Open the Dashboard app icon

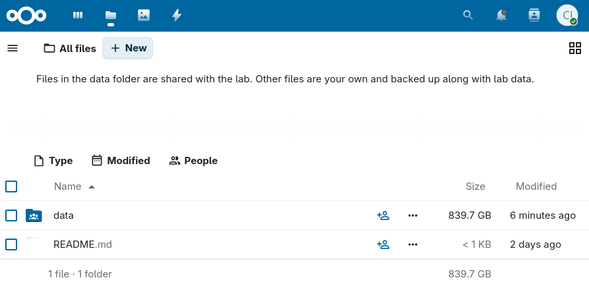click(78, 15)
